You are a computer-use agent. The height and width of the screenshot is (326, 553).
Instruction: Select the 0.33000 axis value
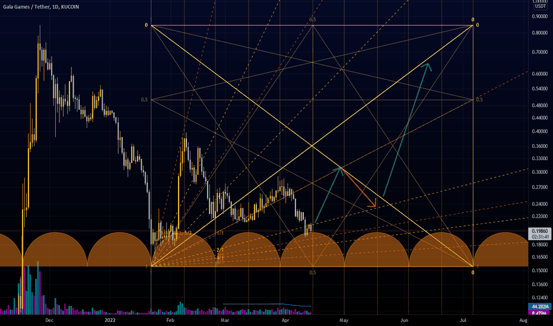pos(539,159)
